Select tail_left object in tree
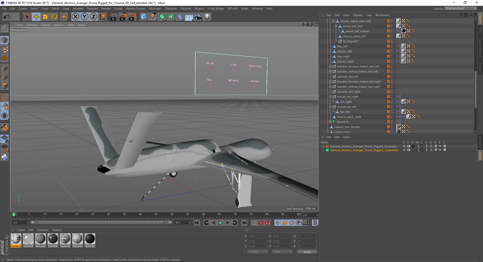Image resolution: width=483 pixels, height=262 pixels. tap(345, 112)
